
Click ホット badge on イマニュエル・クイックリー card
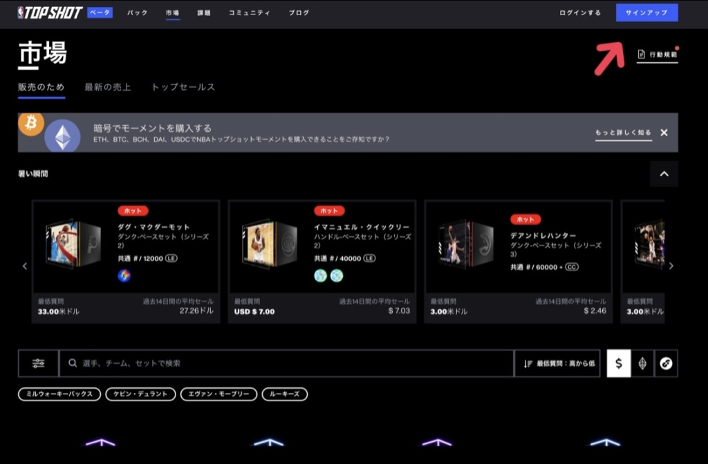tap(329, 211)
